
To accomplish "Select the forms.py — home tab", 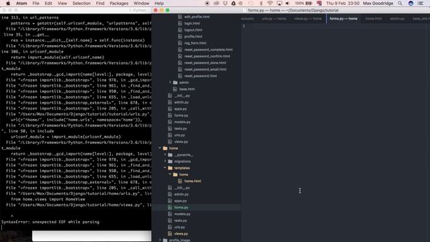I will [343, 19].
